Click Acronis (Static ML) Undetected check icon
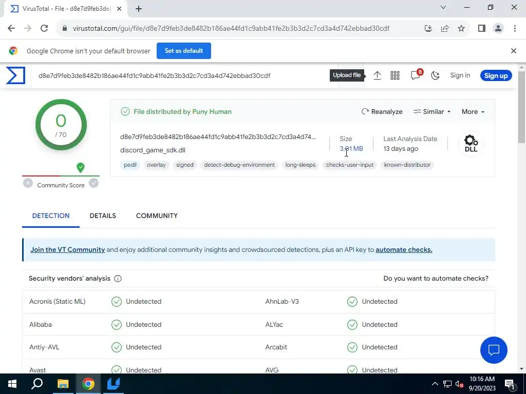526x394 pixels. 117,302
